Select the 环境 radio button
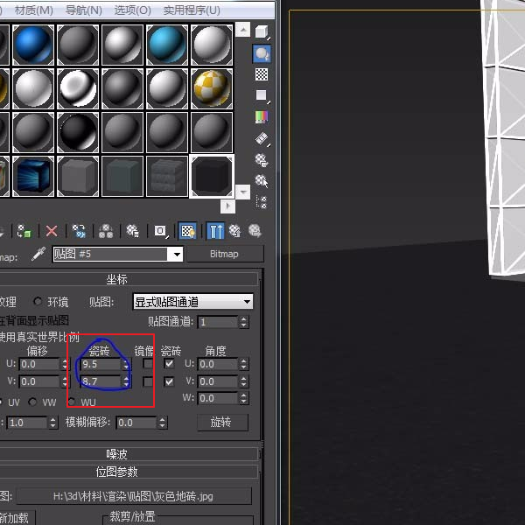 (x=38, y=301)
